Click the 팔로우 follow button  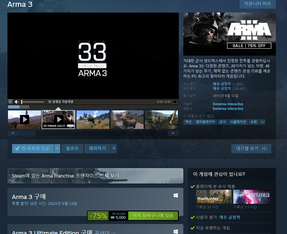click(x=72, y=149)
